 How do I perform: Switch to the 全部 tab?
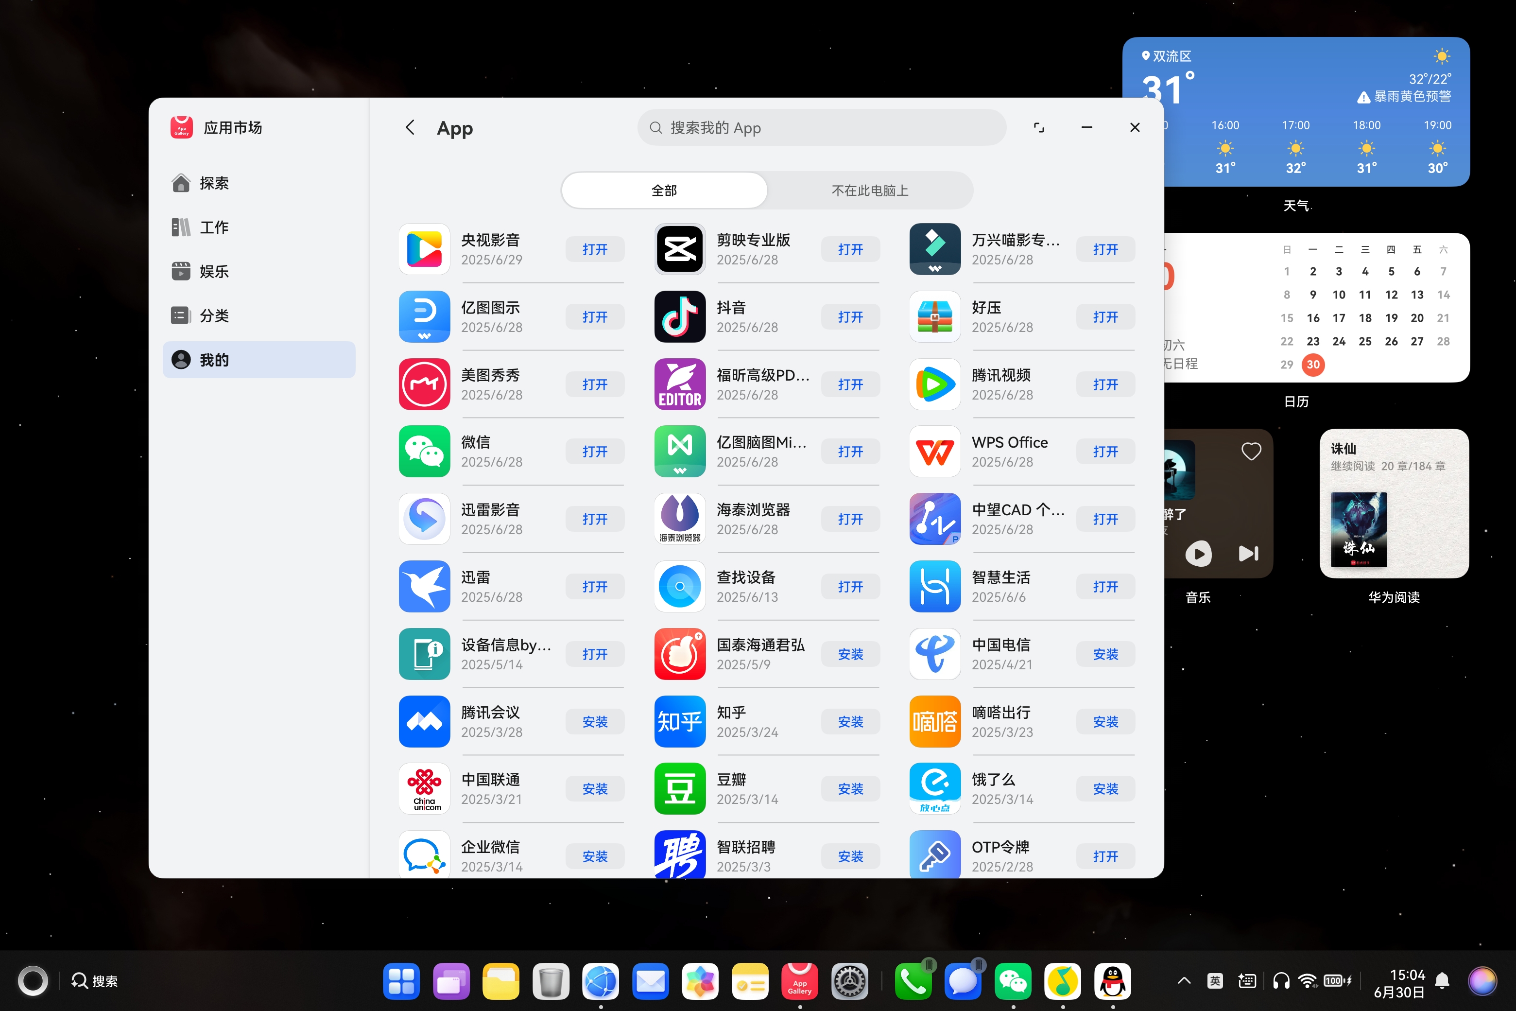click(x=665, y=190)
